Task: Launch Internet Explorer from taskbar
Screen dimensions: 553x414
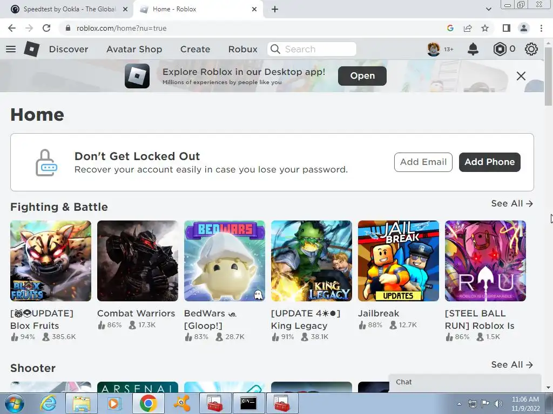Action: (48, 403)
